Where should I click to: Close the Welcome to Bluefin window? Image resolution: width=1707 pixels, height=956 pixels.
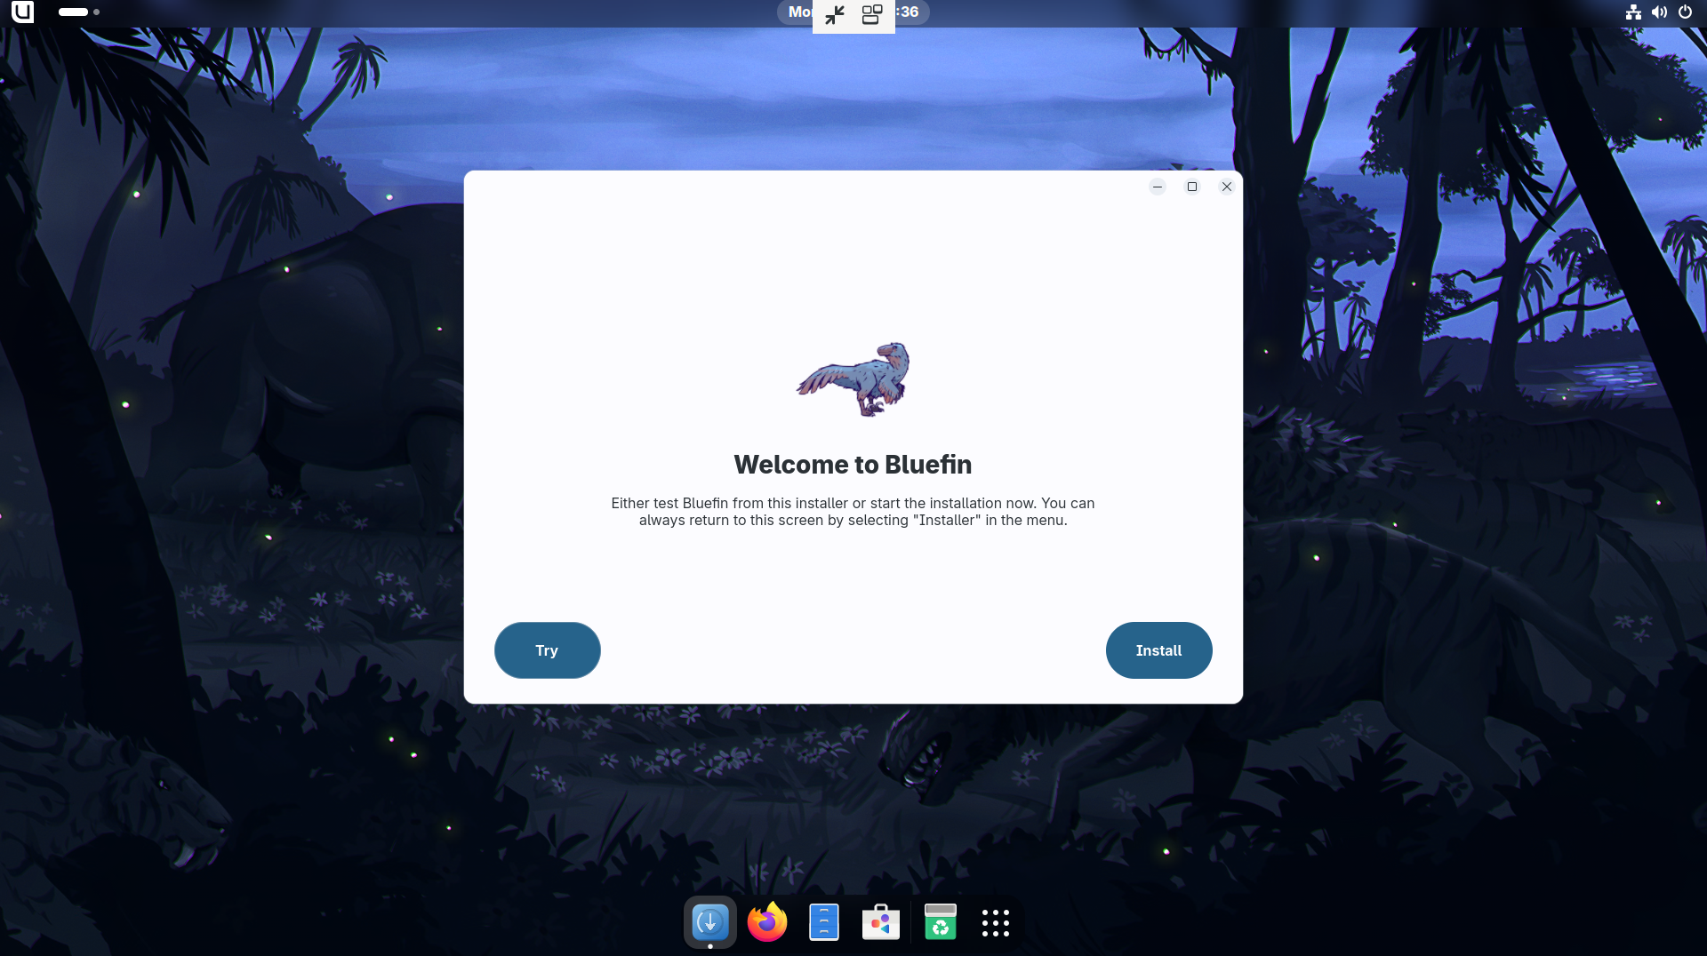[x=1227, y=187]
